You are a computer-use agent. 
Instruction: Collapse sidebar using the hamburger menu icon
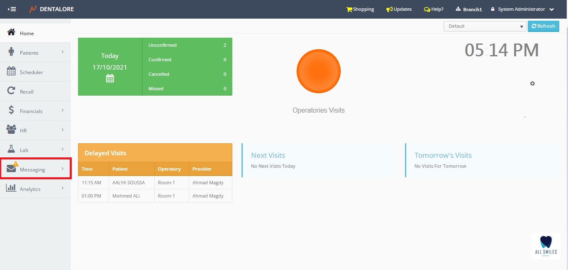click(x=12, y=9)
